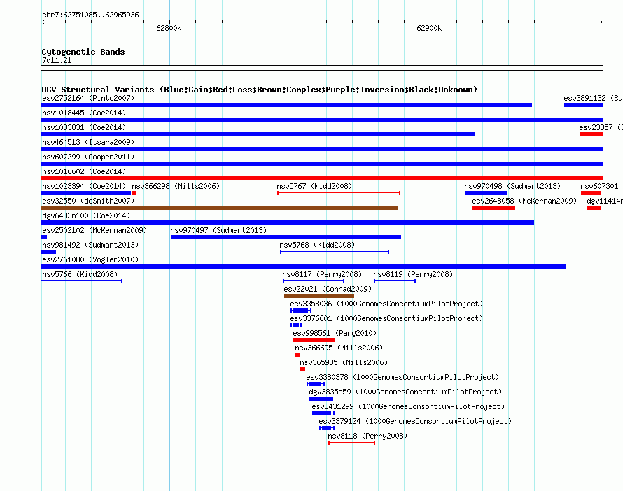Click the blue nsv970498 gain bar
Screen dimensions: 623x491
pyautogui.click(x=486, y=193)
